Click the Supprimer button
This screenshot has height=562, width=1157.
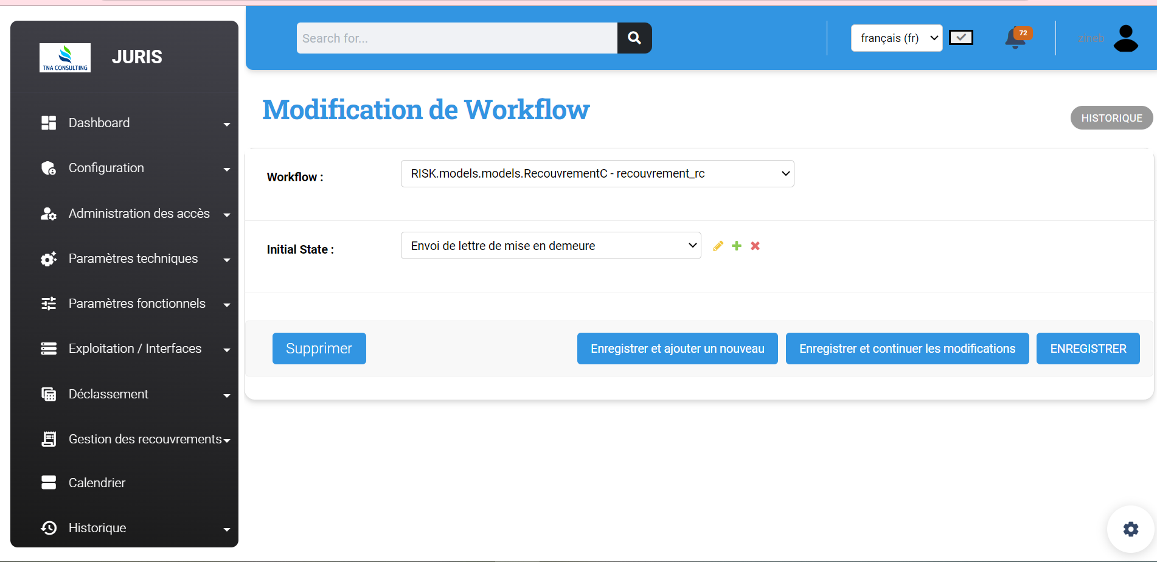coord(319,349)
